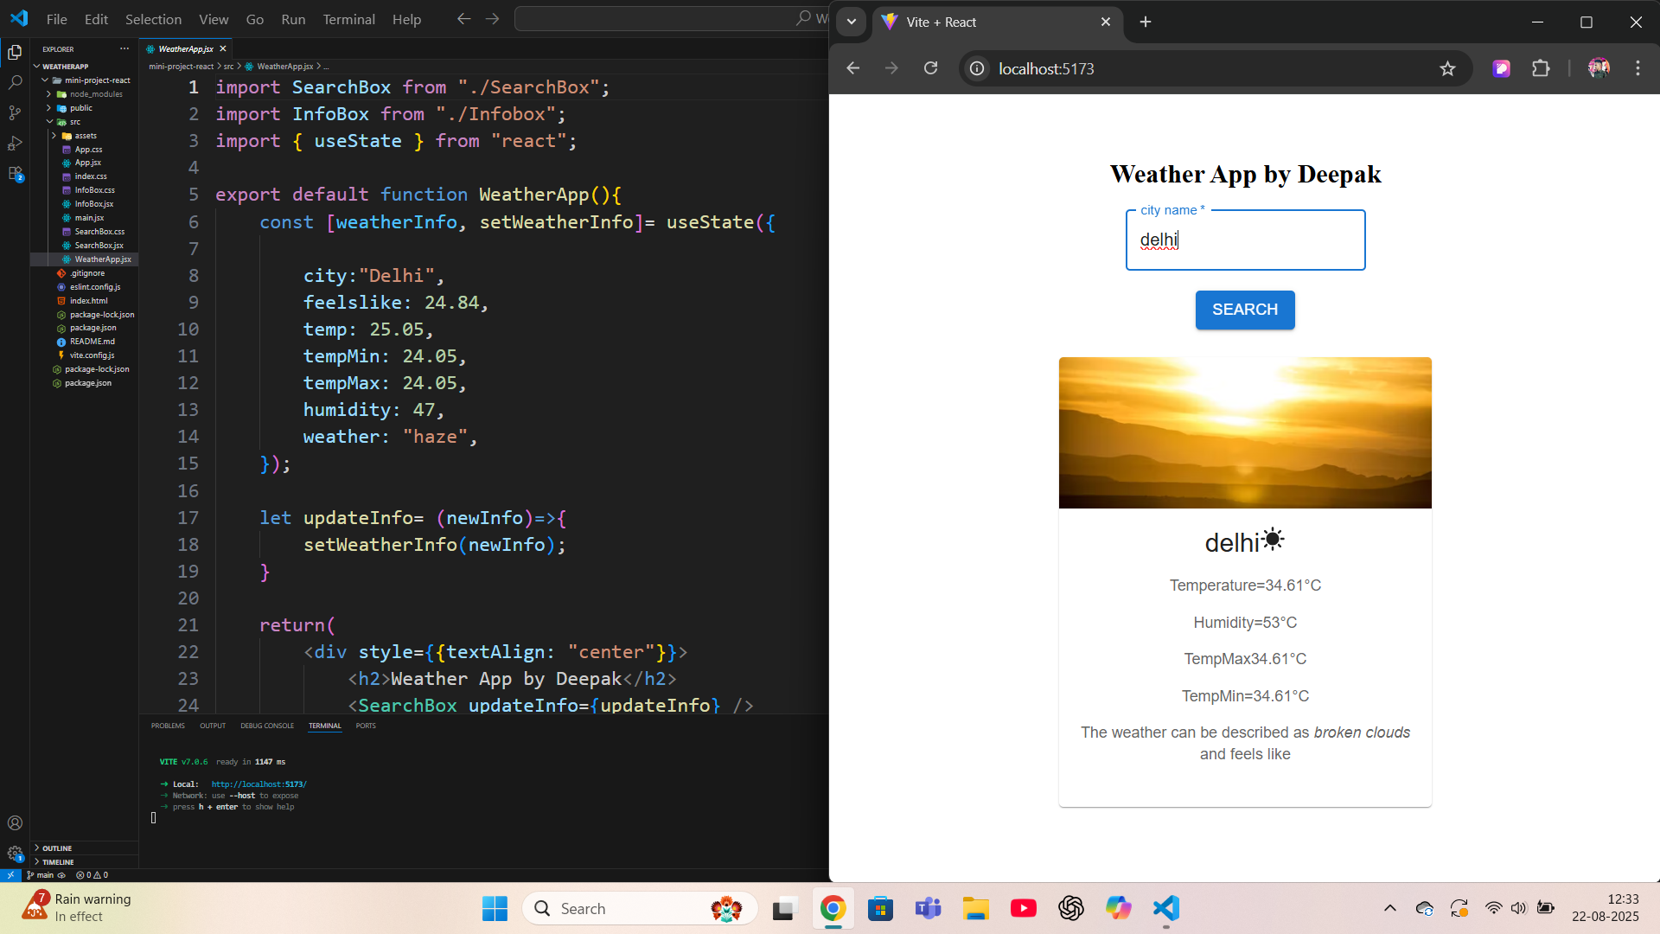The width and height of the screenshot is (1660, 934).
Task: Close the WeatherApp.jsx editor tab
Action: [x=223, y=49]
